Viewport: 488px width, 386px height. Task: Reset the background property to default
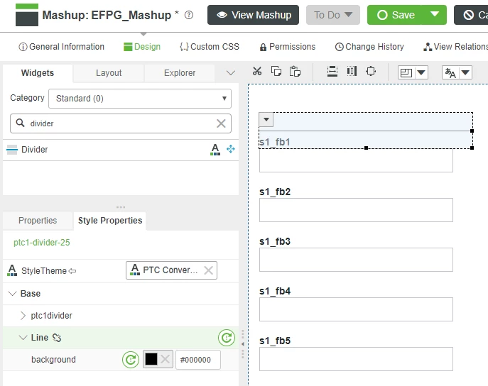pos(131,360)
